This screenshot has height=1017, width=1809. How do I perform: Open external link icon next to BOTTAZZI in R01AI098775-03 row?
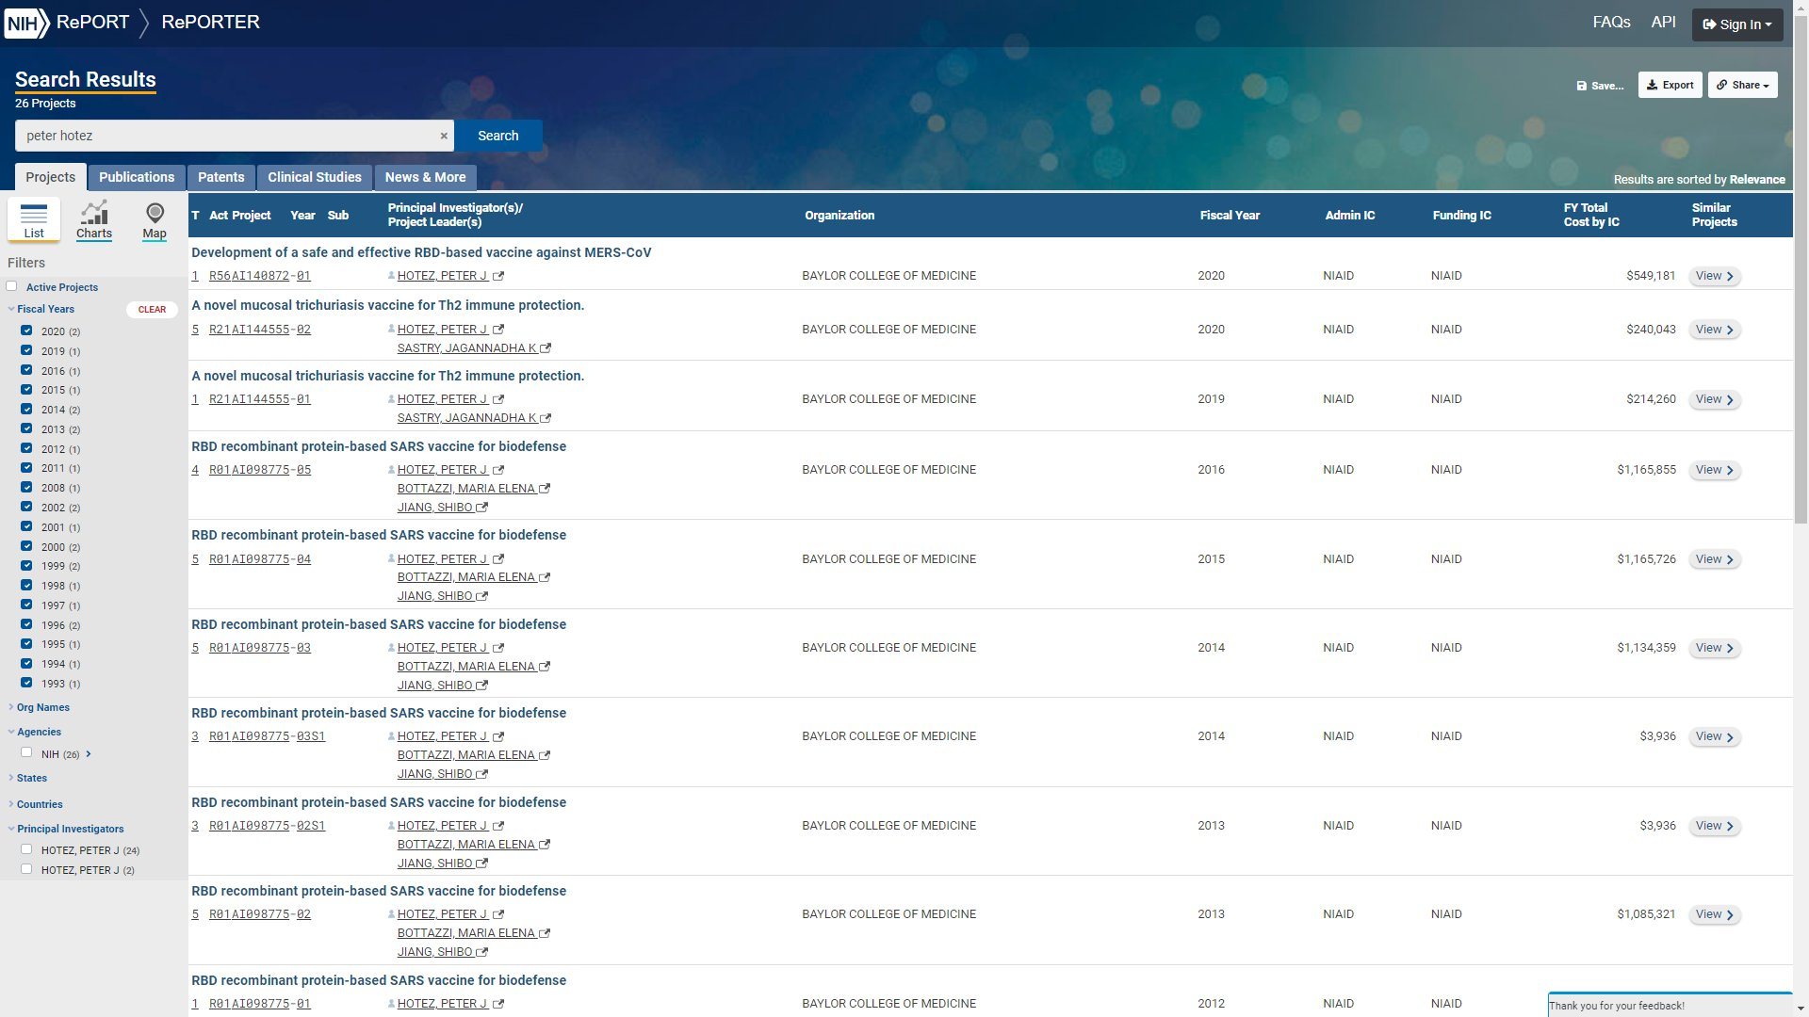545,667
